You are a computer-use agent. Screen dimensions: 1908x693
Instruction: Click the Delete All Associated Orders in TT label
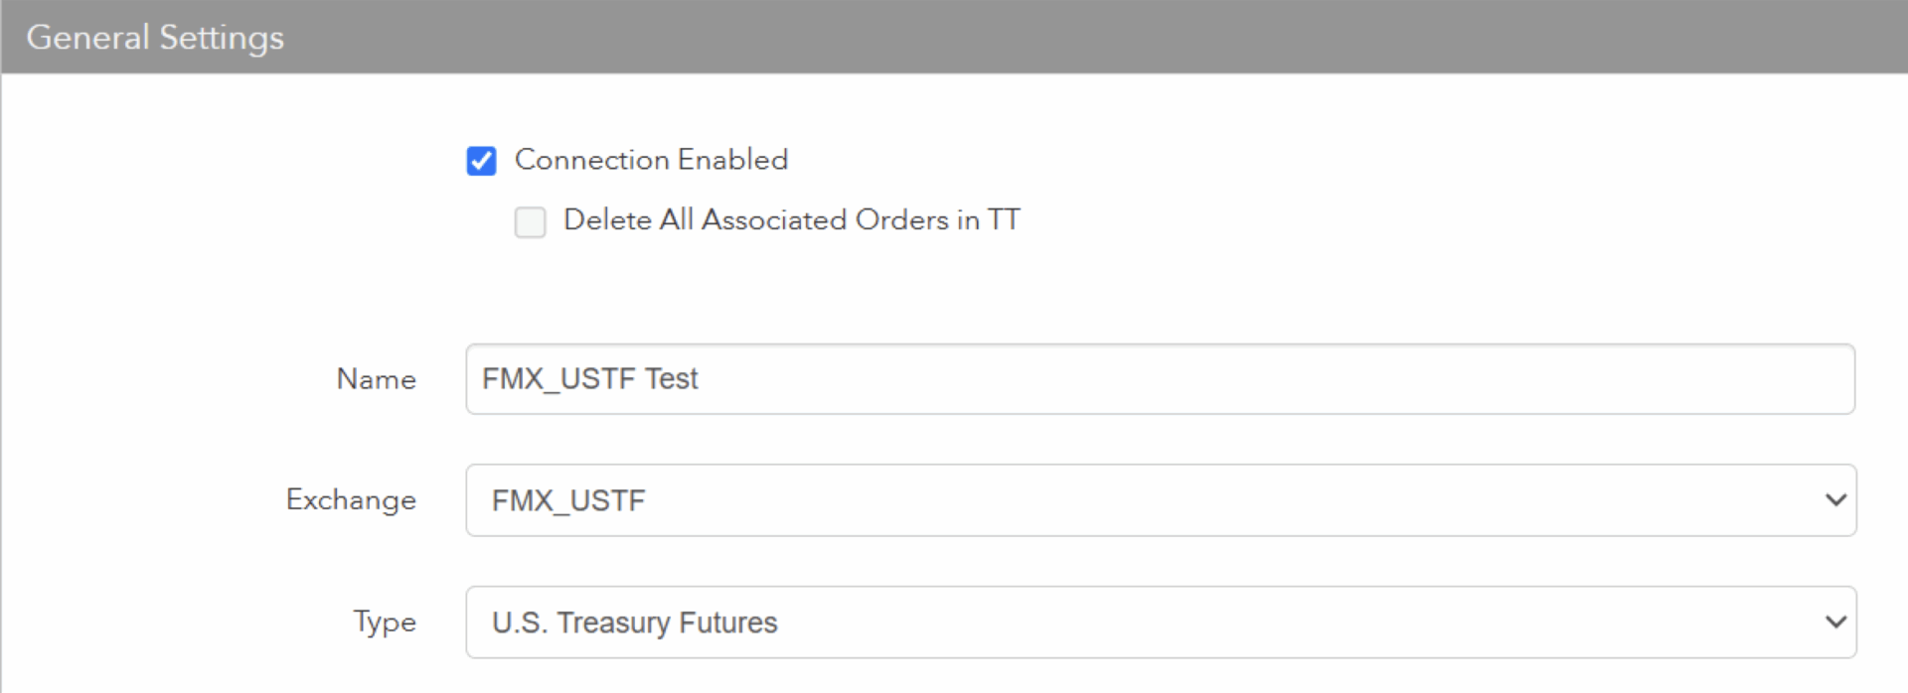[791, 219]
